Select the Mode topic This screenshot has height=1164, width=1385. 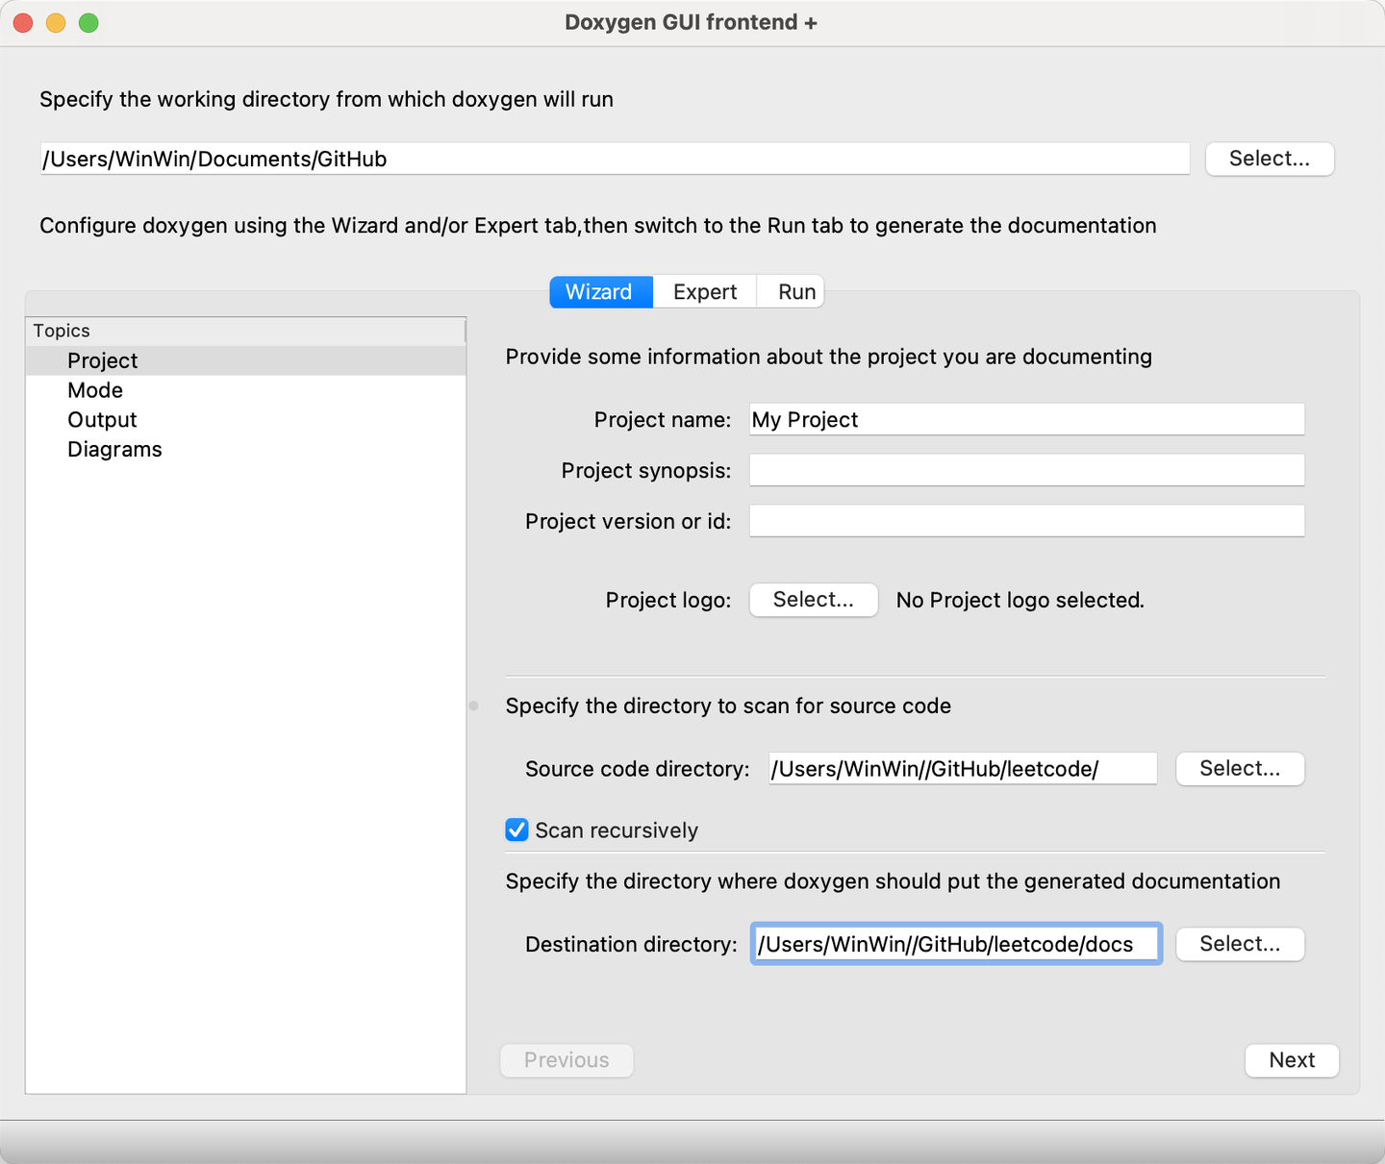click(x=95, y=390)
